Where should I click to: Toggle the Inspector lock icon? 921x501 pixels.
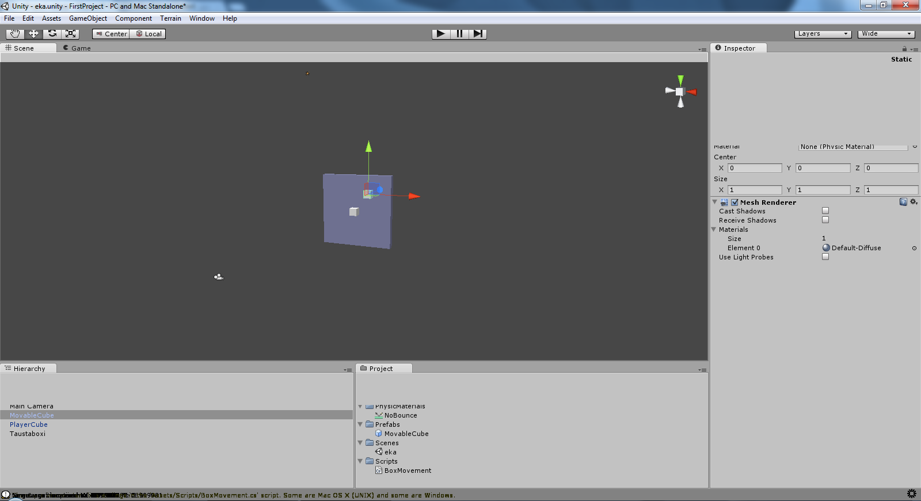pos(904,49)
